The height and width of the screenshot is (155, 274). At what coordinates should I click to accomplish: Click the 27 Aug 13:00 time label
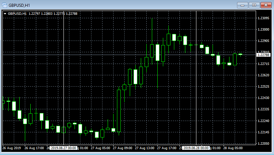[x=145, y=148]
